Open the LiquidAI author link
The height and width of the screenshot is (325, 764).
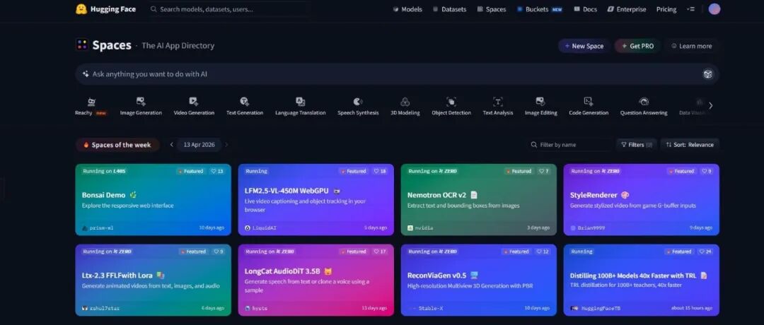[260, 227]
